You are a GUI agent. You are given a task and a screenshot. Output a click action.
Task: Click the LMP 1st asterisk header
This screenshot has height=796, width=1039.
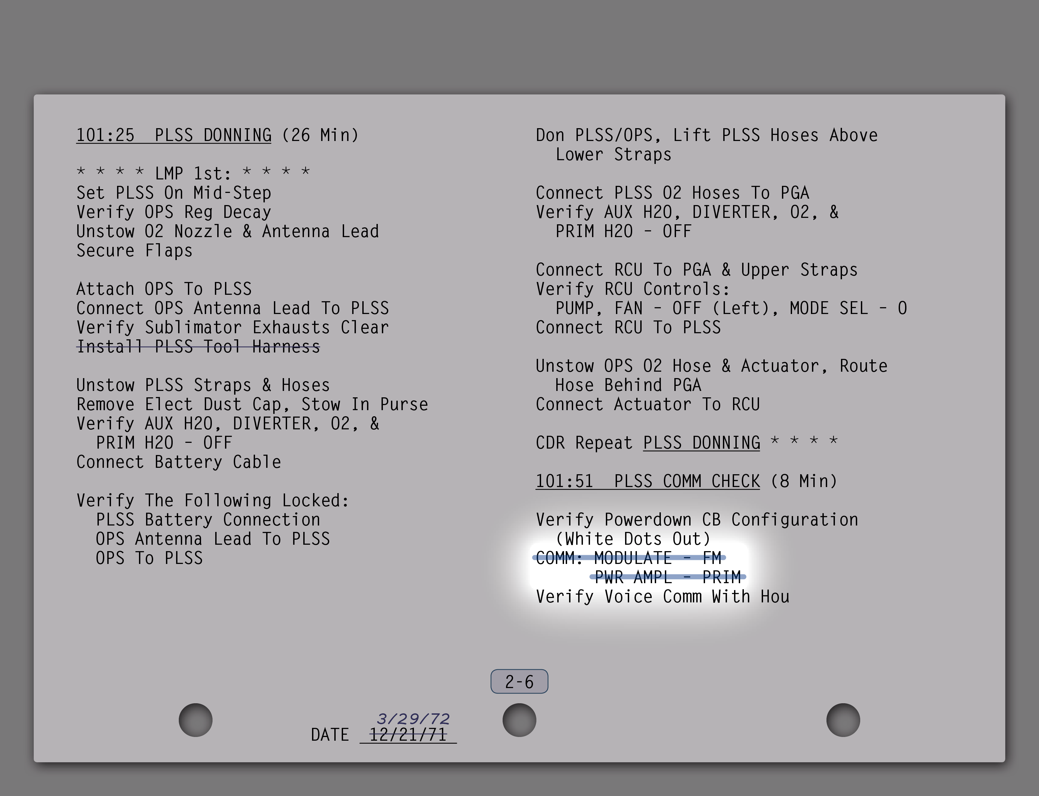coord(193,173)
